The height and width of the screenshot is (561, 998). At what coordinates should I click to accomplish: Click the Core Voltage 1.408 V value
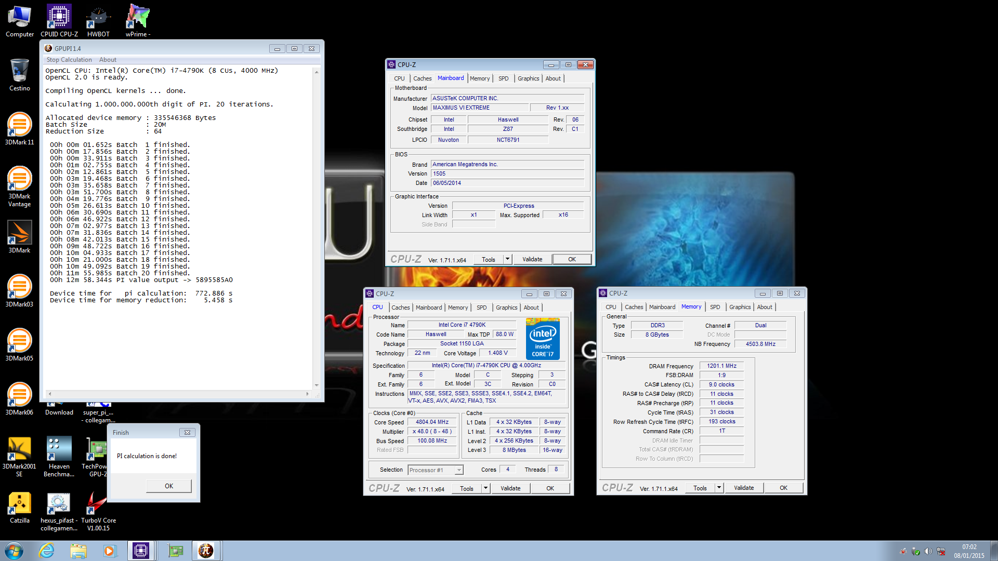497,353
